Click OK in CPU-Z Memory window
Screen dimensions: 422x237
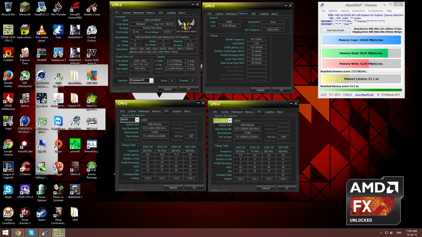[281, 90]
